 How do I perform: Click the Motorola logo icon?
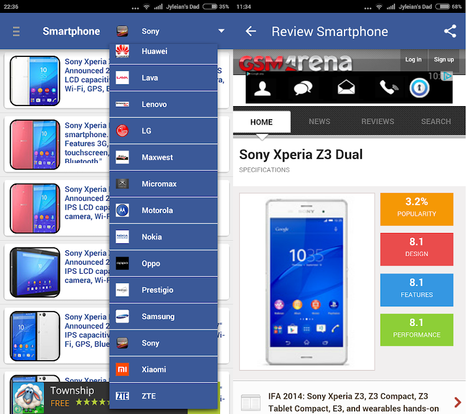[x=122, y=210]
